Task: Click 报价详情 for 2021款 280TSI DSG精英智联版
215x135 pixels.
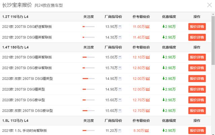Action: click(197, 57)
